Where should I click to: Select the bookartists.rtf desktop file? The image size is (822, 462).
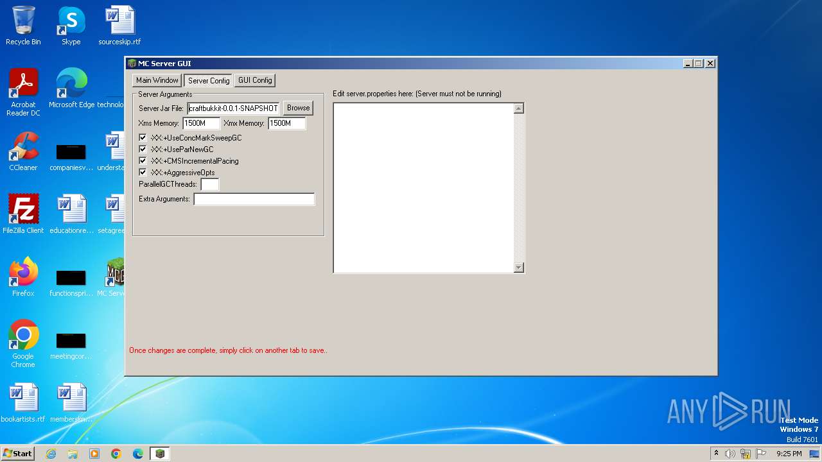[x=23, y=403]
